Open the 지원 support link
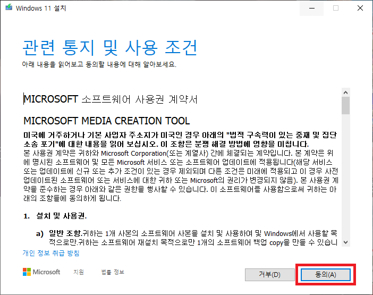Viewport: 373px width, 295px height. pyautogui.click(x=79, y=272)
